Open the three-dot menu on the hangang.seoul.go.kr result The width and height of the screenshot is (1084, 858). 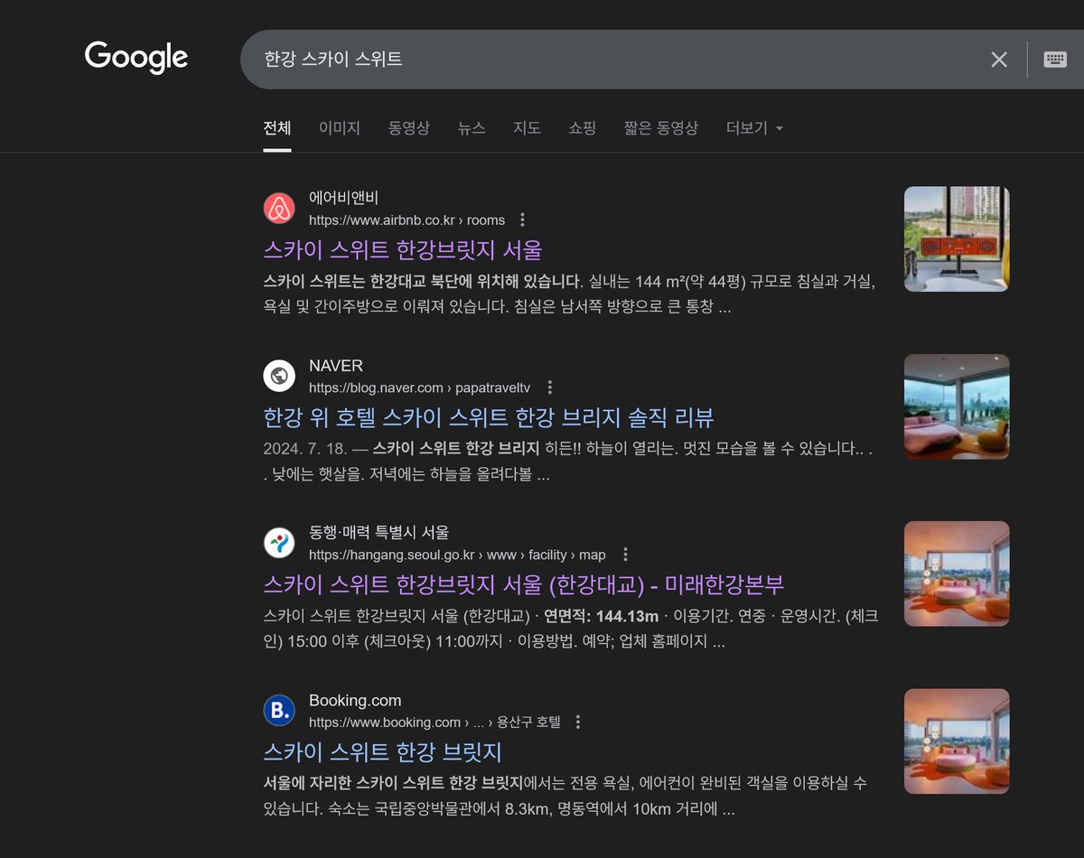pyautogui.click(x=624, y=554)
